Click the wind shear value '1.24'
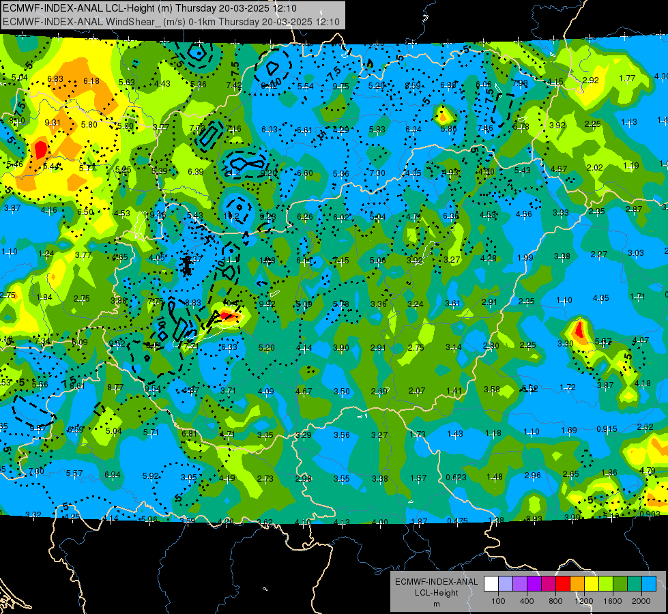This screenshot has height=614, width=668. (46, 254)
